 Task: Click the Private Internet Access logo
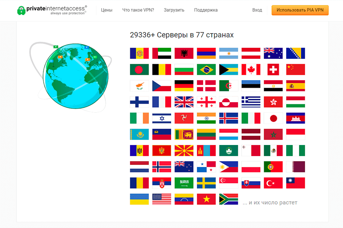52,10
